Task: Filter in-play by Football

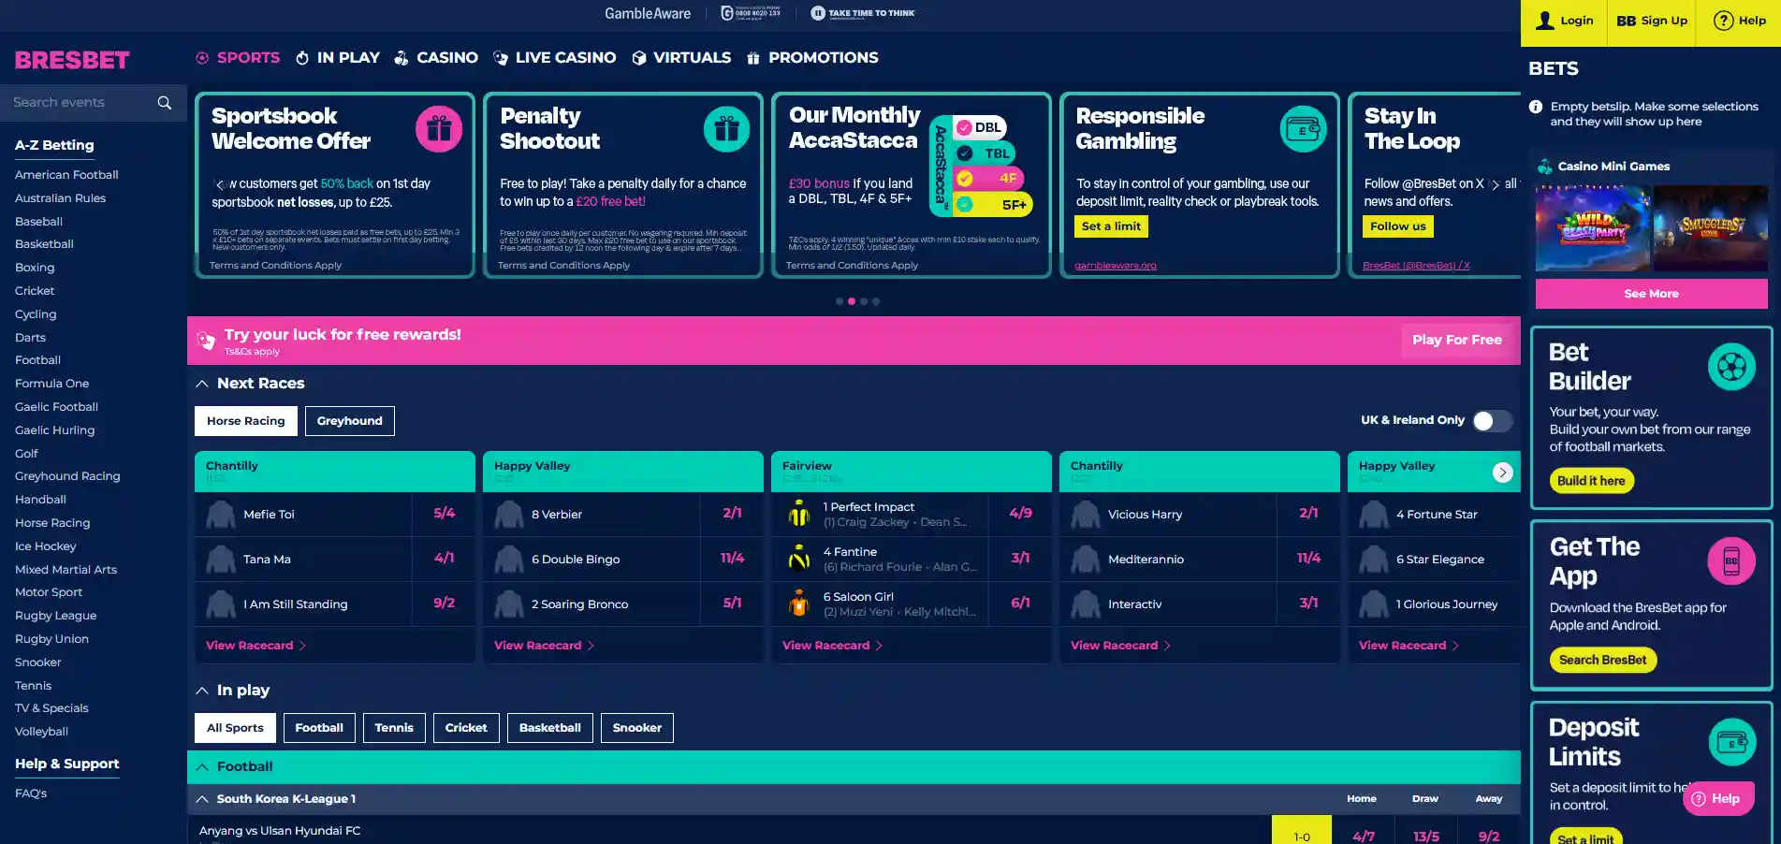Action: [319, 728]
